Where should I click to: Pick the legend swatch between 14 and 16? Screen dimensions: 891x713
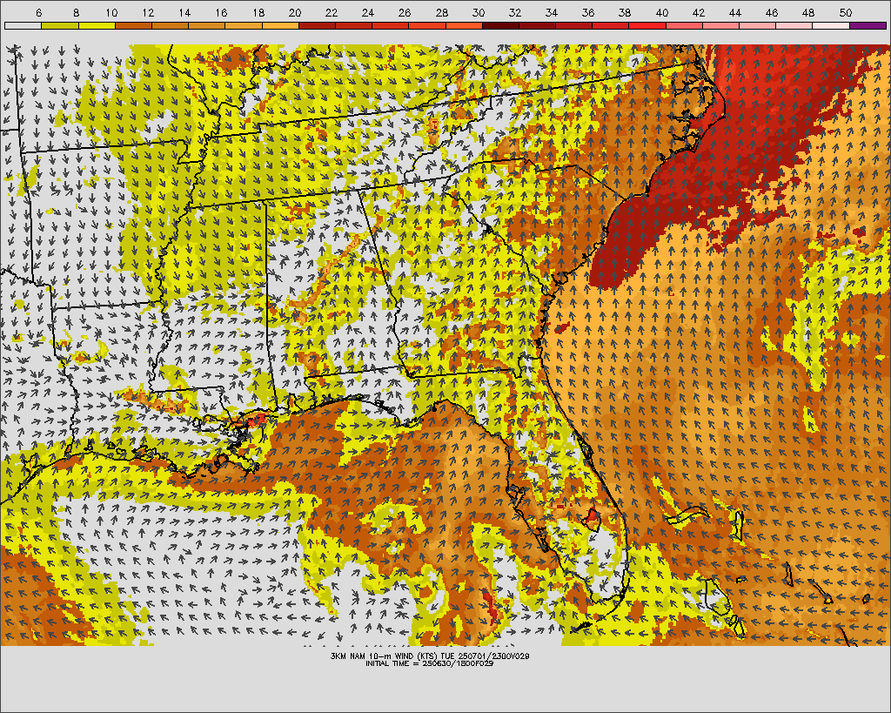point(206,25)
